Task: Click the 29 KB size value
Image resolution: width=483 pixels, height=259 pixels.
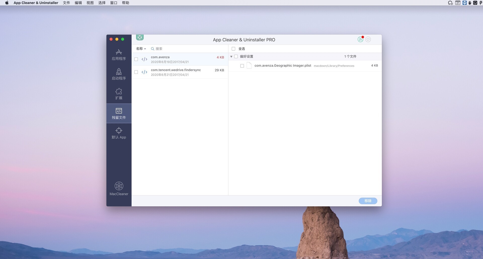Action: pos(219,70)
